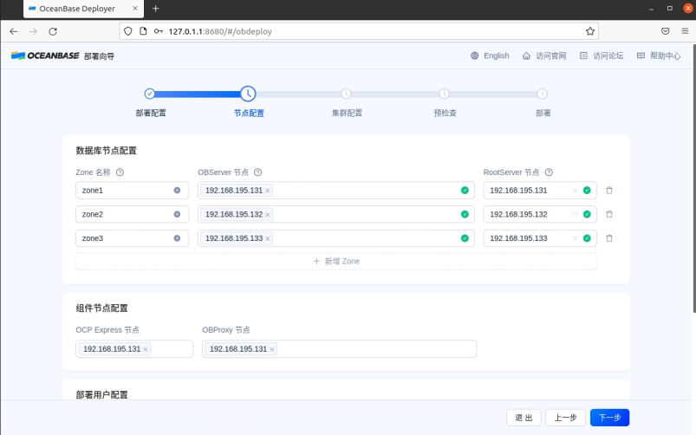696x435 pixels.
Task: Delete the zone3 row with trash icon
Action: coord(609,238)
